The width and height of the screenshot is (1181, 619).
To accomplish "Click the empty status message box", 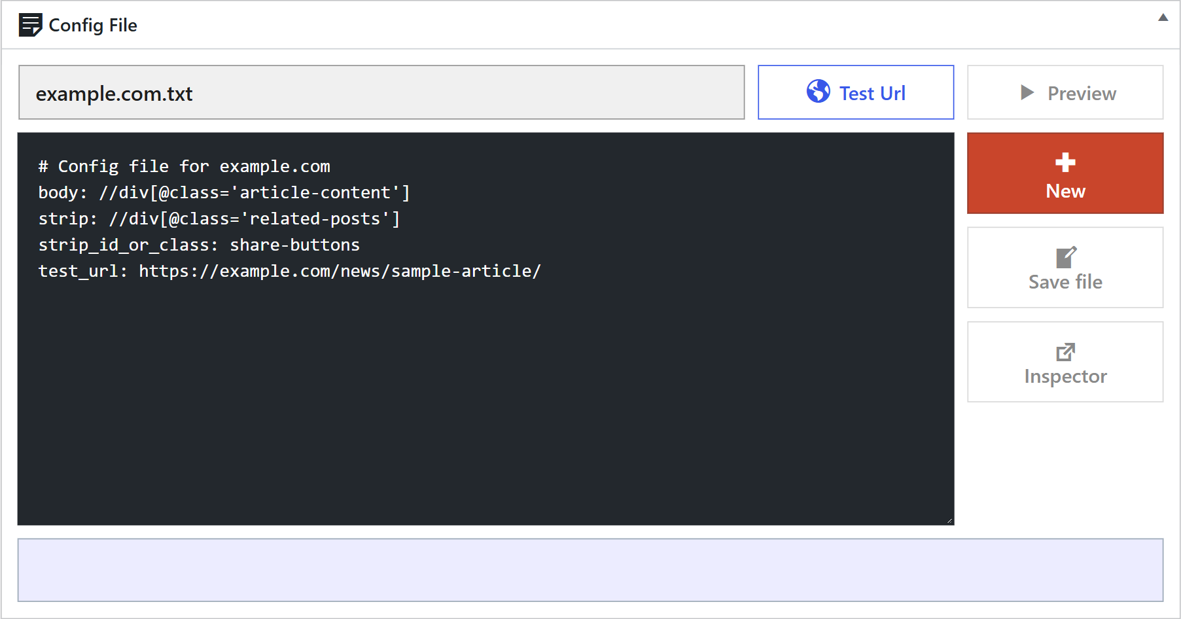I will tap(590, 570).
